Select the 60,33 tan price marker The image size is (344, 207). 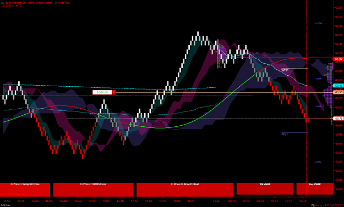click(x=338, y=92)
